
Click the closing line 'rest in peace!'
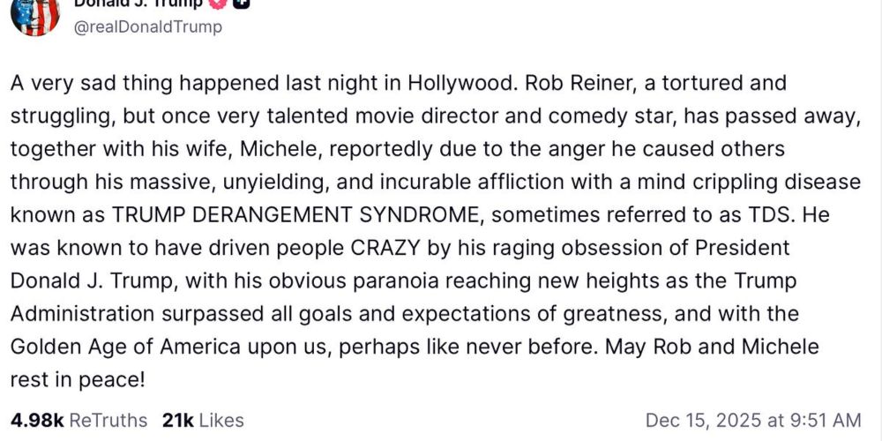(78, 380)
